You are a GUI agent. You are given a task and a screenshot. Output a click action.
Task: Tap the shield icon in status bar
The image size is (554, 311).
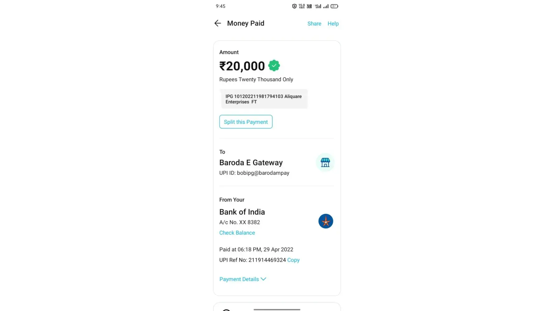pyautogui.click(x=294, y=6)
